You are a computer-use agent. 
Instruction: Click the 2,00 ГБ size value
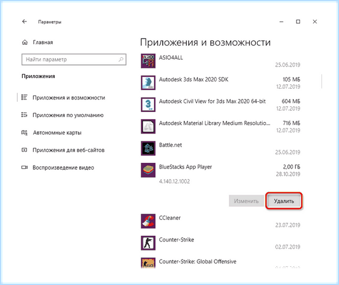(292, 167)
